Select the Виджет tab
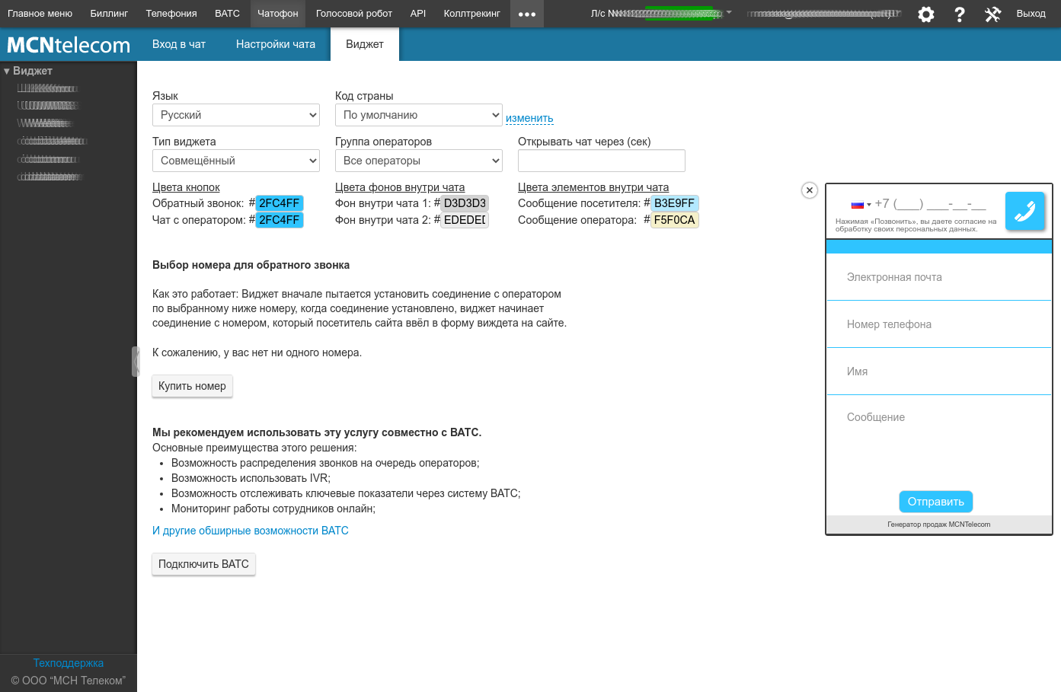This screenshot has height=692, width=1061. 365,44
